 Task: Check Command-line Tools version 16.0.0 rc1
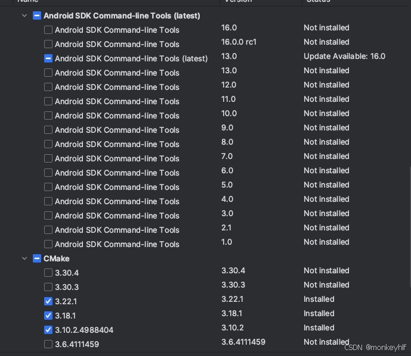point(48,44)
